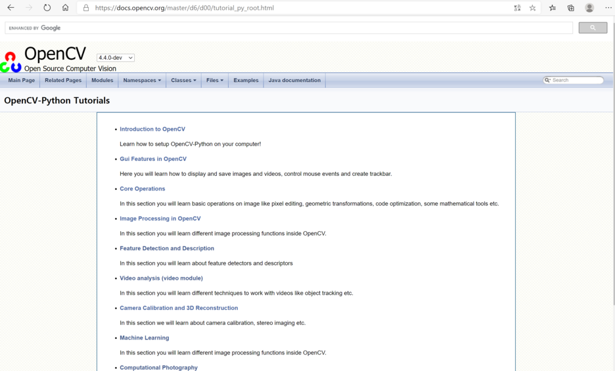
Task: Click the Google custom search magnifier button
Action: (593, 28)
